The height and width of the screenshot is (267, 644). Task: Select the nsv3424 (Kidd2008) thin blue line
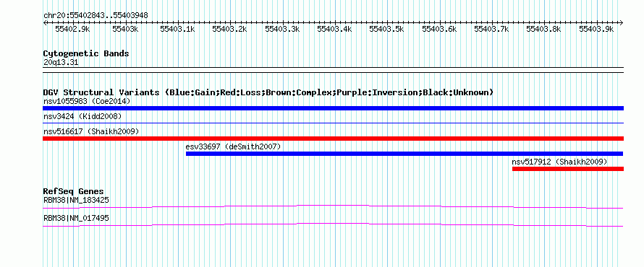(333, 123)
